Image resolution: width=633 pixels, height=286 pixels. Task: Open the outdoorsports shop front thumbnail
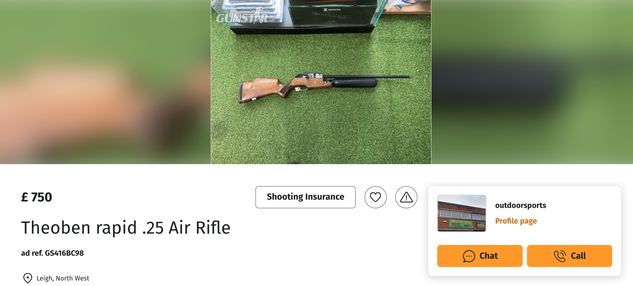(462, 213)
